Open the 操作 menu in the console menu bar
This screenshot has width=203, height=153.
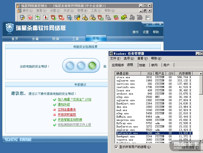(x=28, y=11)
